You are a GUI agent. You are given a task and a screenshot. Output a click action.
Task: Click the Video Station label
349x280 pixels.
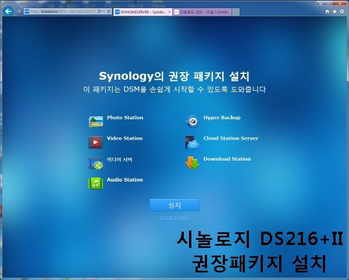[x=124, y=139]
